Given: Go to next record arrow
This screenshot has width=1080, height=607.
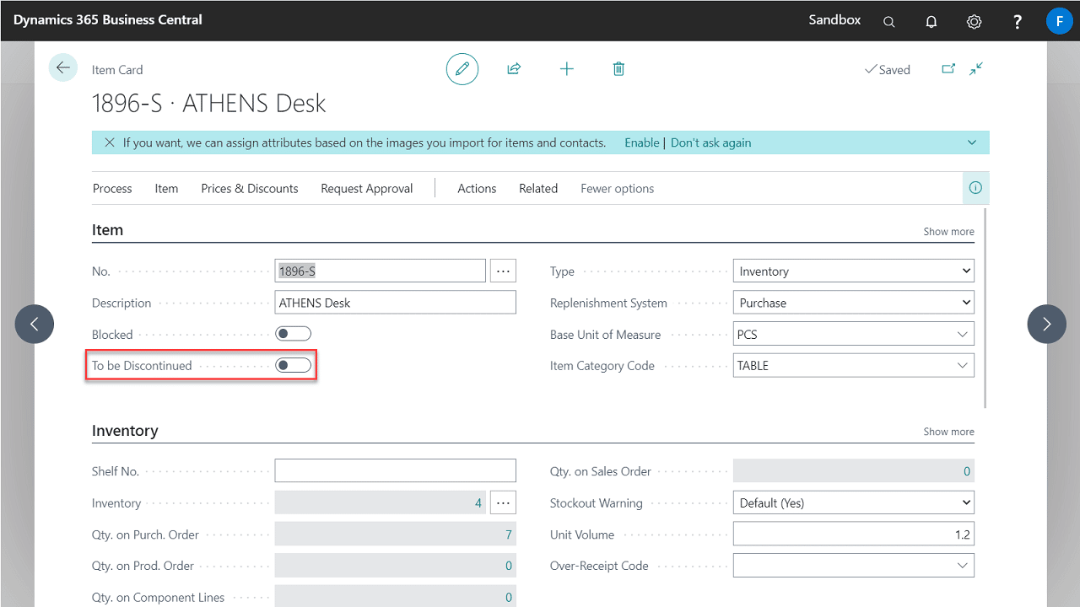Looking at the screenshot, I should (x=1046, y=324).
